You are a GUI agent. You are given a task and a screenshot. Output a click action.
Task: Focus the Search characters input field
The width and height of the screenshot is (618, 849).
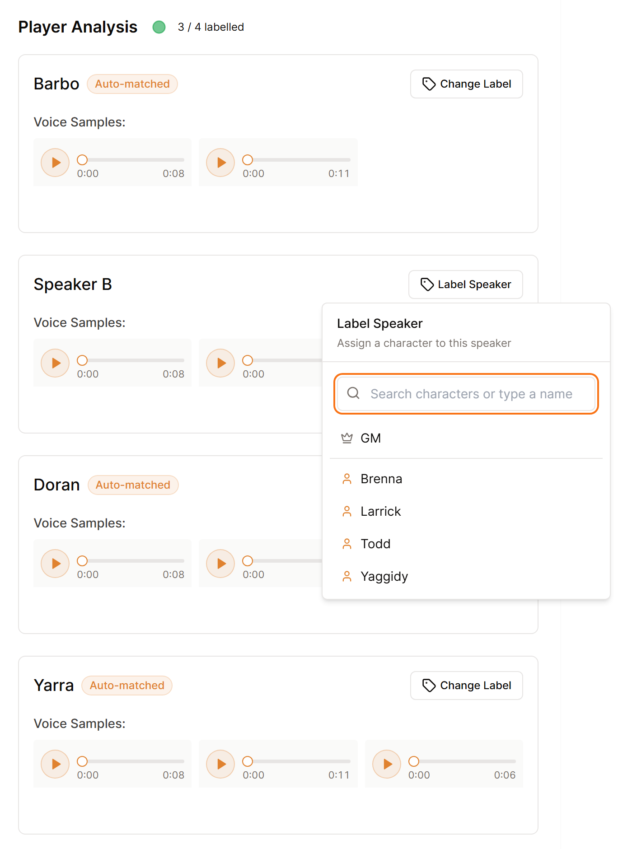(466, 394)
